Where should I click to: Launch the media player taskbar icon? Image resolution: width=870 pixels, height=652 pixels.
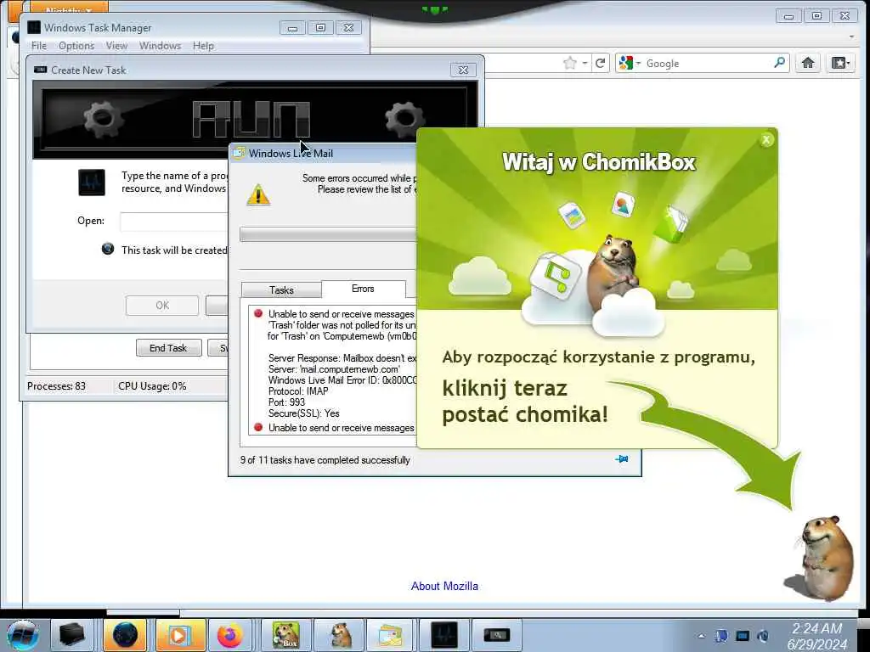tap(179, 635)
